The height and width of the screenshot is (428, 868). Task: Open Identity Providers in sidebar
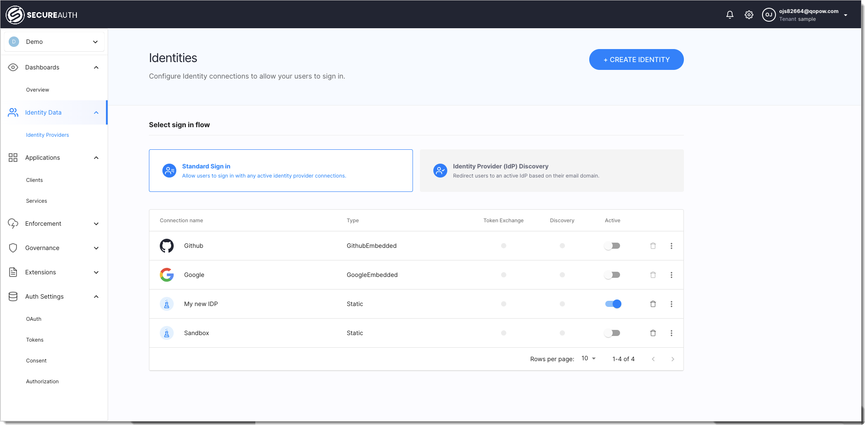pyautogui.click(x=47, y=135)
